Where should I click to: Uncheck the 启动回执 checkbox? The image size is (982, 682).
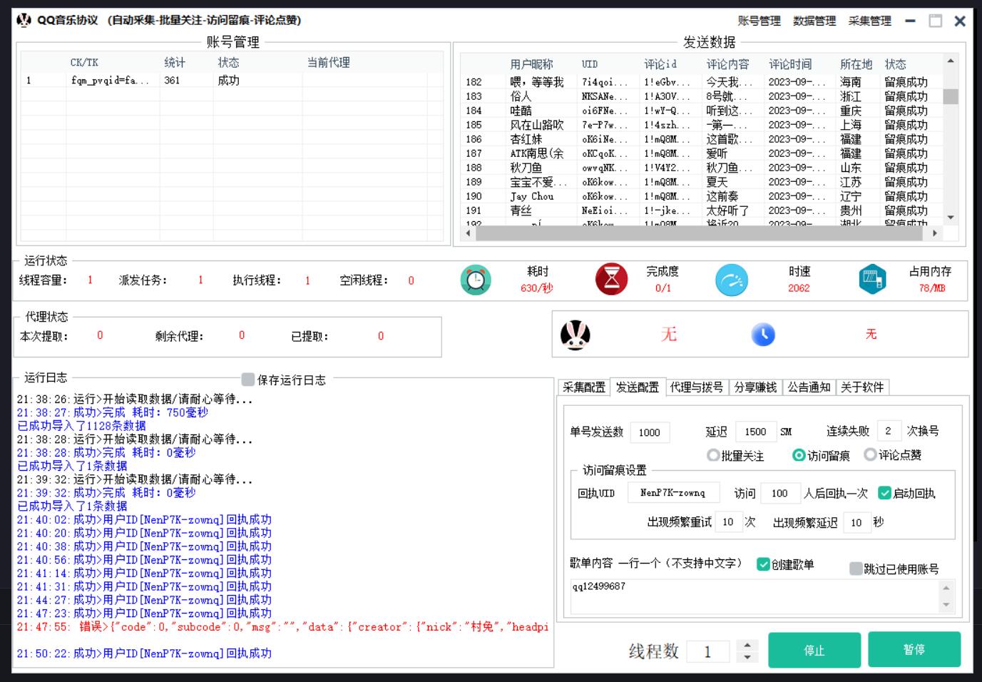point(884,493)
